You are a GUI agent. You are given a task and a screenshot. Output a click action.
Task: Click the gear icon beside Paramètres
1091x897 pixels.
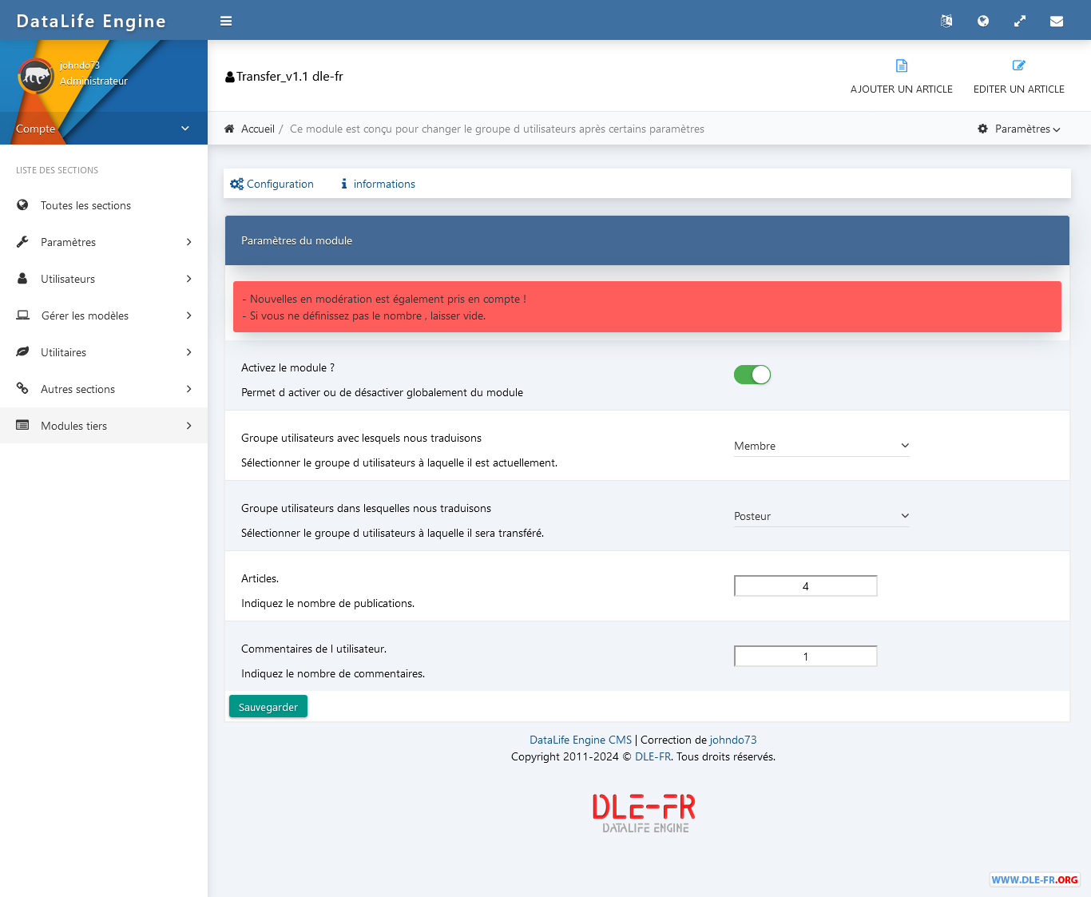[983, 129]
